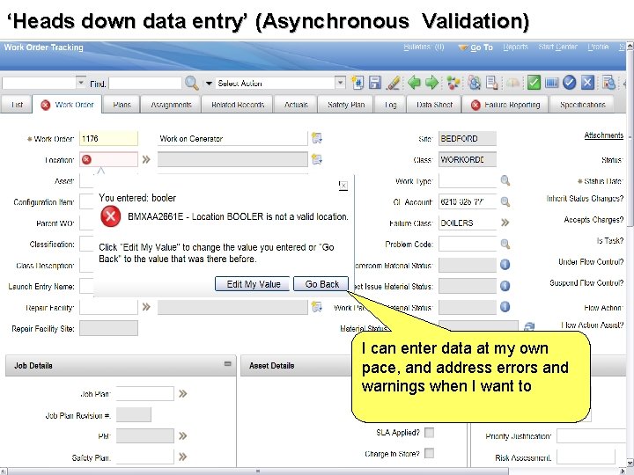Open detail menu chevrons for Job Plan

[183, 393]
